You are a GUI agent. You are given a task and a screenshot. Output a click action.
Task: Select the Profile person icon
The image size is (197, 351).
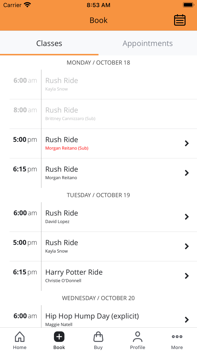(x=138, y=340)
